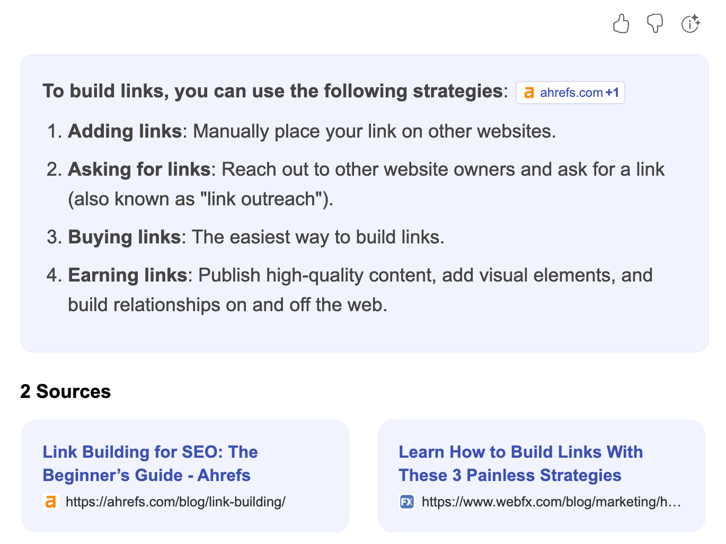
Task: Click the ahrefs.com/blog/link-building URL text
Action: [175, 502]
